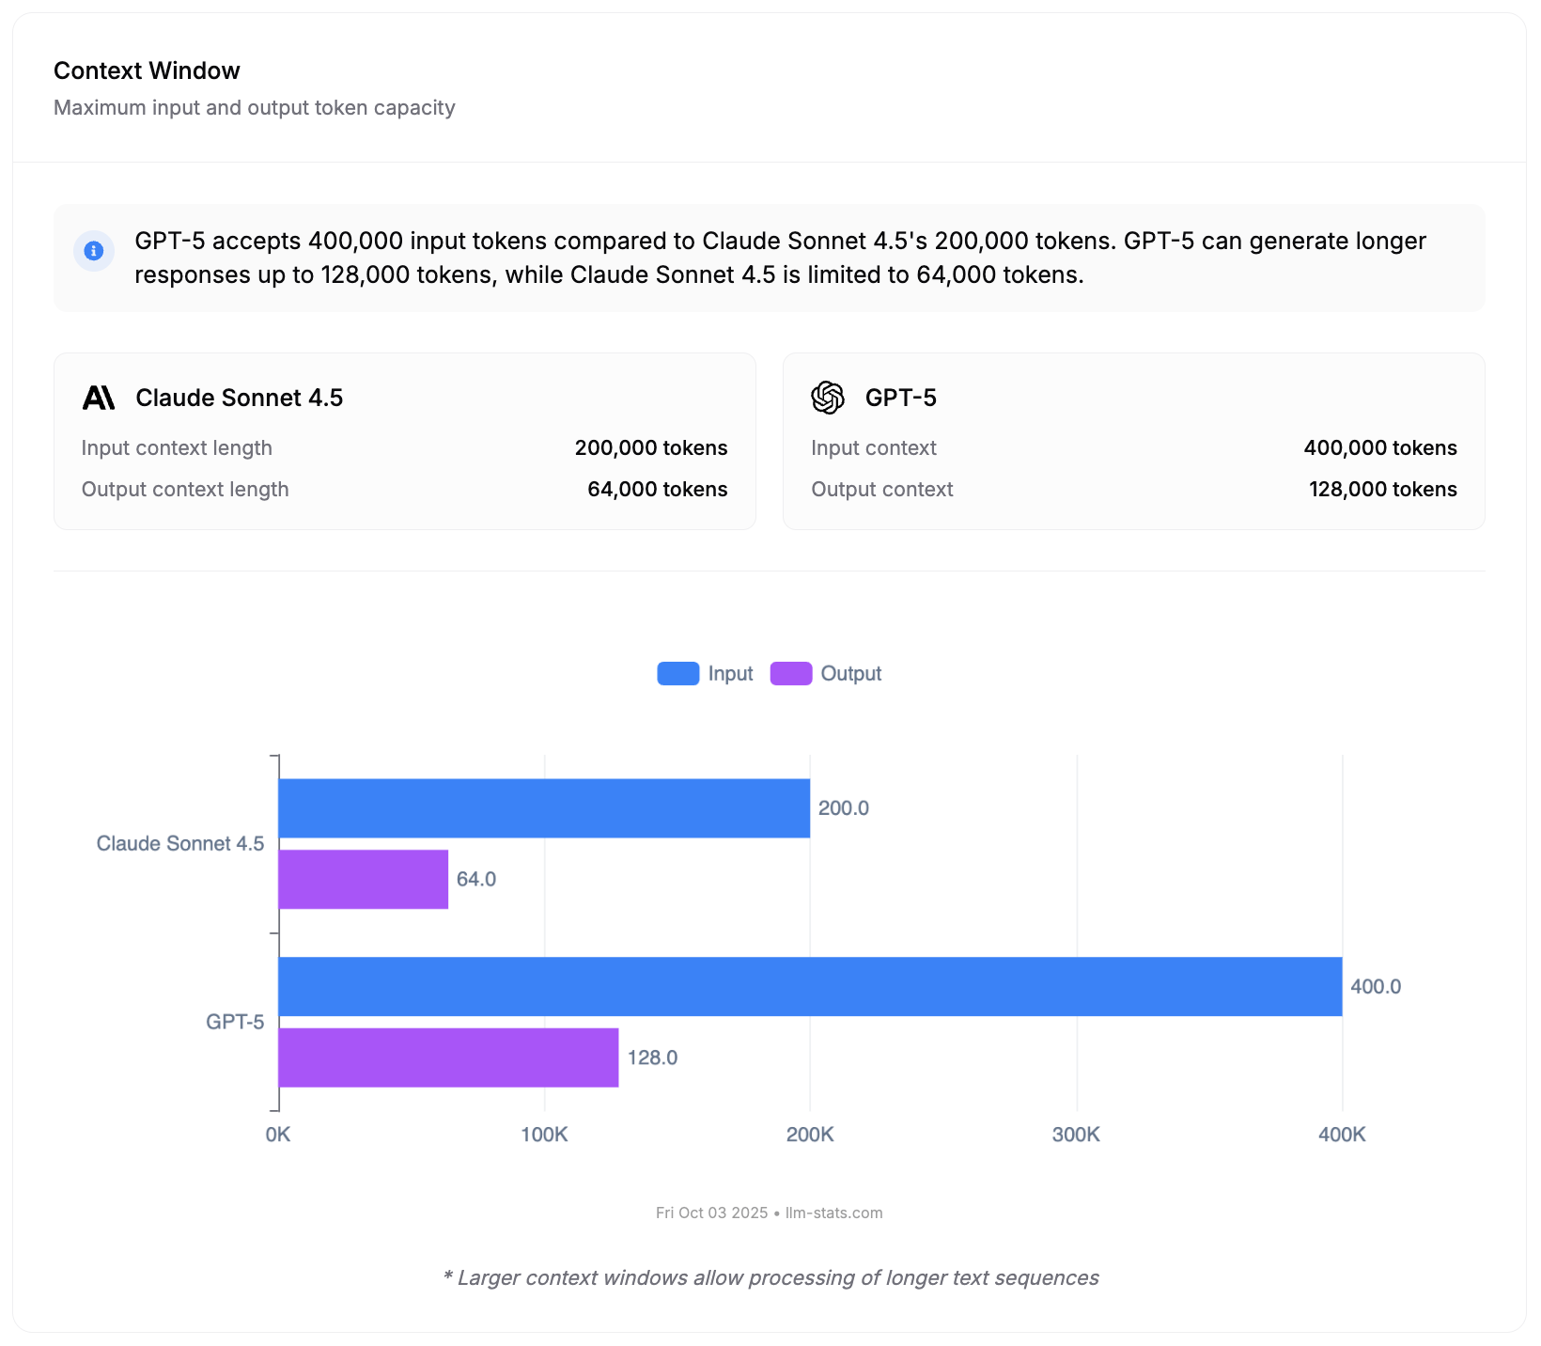Select the Anthropic logo next to Claude Sonnet 4.5
Viewport: 1541px width, 1346px height.
(100, 397)
